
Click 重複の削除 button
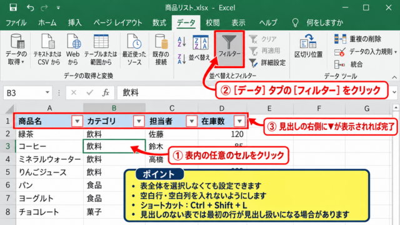[357, 39]
